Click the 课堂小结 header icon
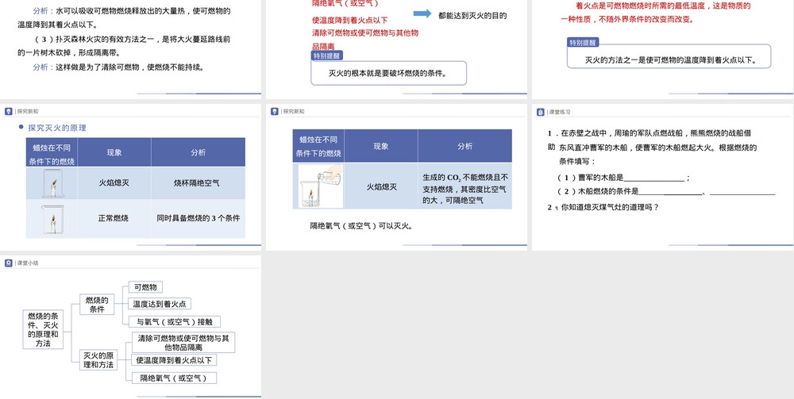Image resolution: width=794 pixels, height=399 pixels. [9, 263]
